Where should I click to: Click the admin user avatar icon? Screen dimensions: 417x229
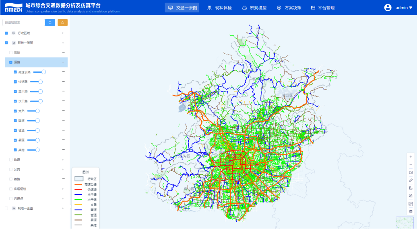388,8
